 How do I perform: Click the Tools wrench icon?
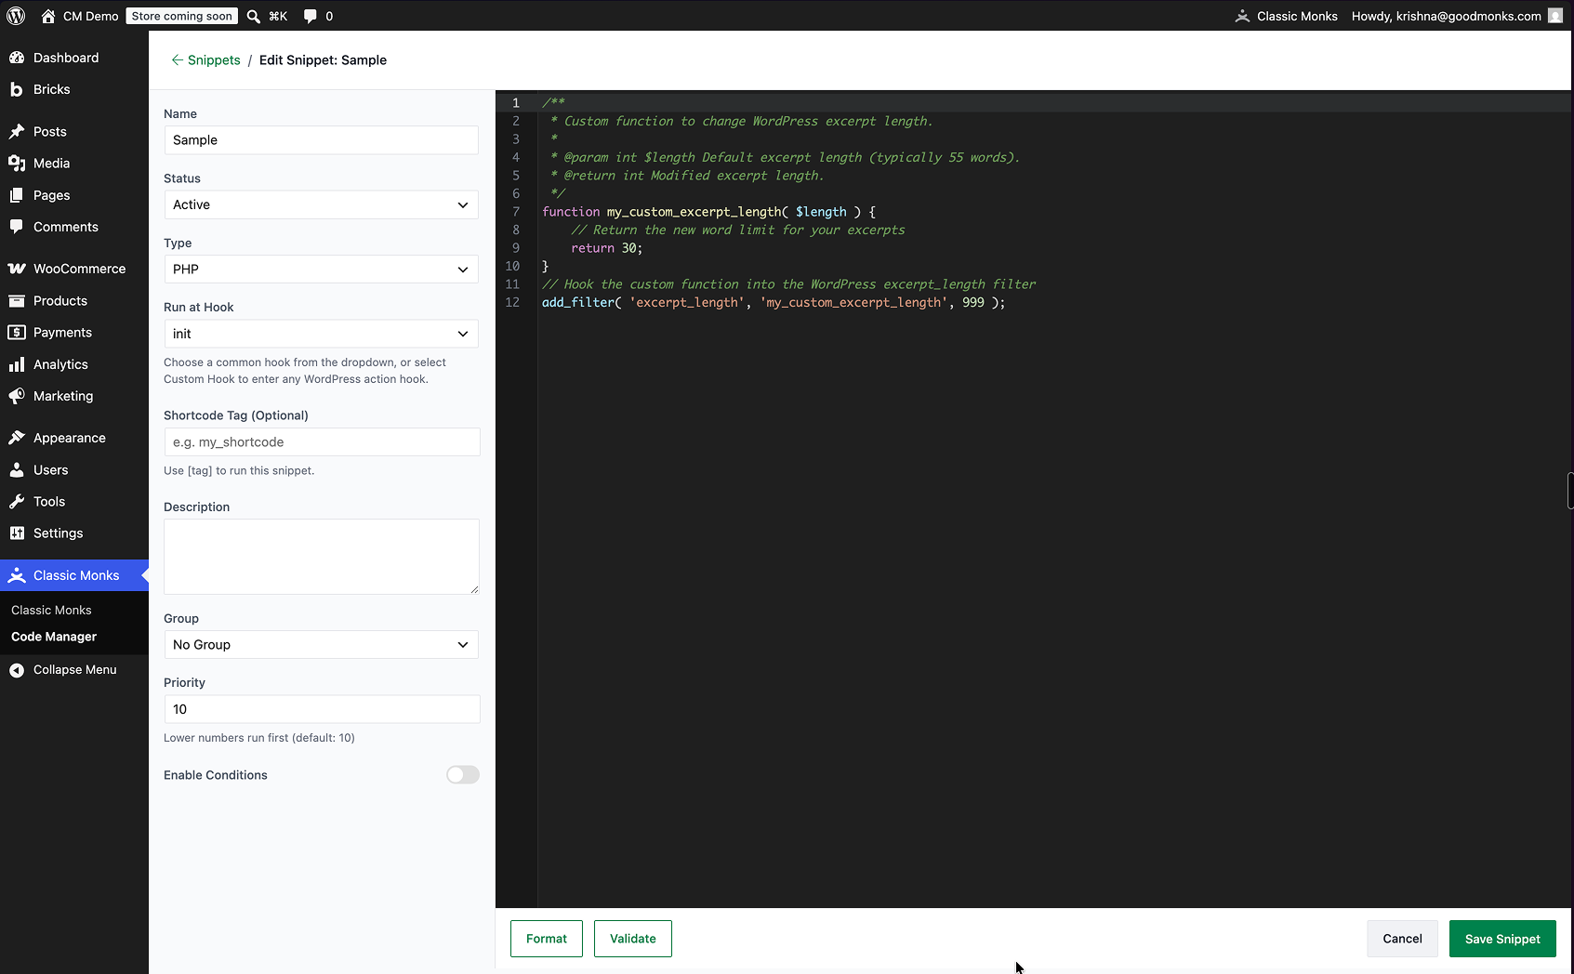[x=17, y=502]
